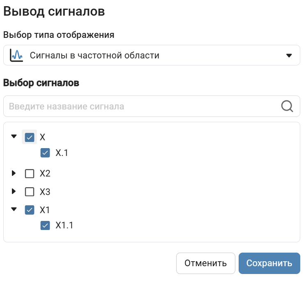Viewport: 306px width, 281px height.
Task: Click the 'Сигналы в частотной области' combo box text
Action: [94, 56]
